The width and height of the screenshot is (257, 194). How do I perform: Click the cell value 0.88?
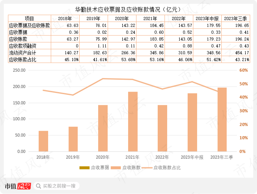pos(188,46)
